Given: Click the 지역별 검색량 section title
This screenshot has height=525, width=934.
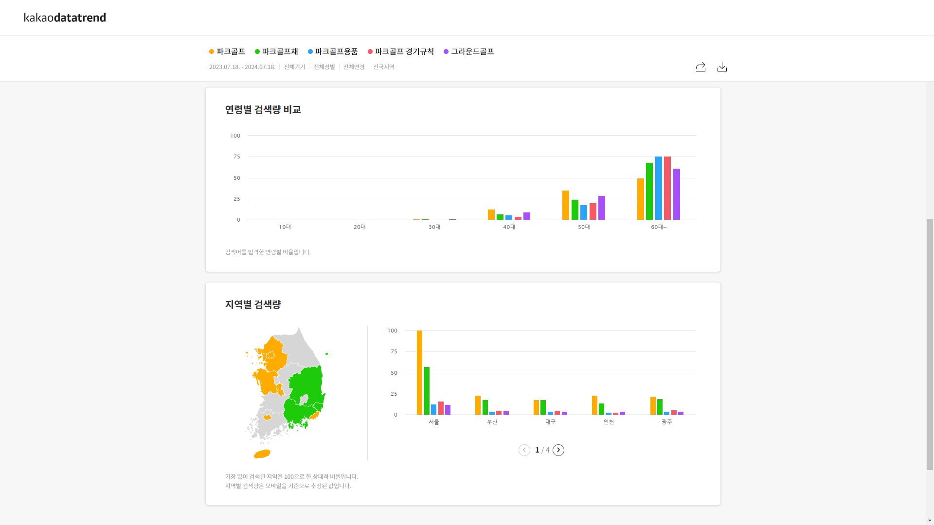Looking at the screenshot, I should click(253, 304).
